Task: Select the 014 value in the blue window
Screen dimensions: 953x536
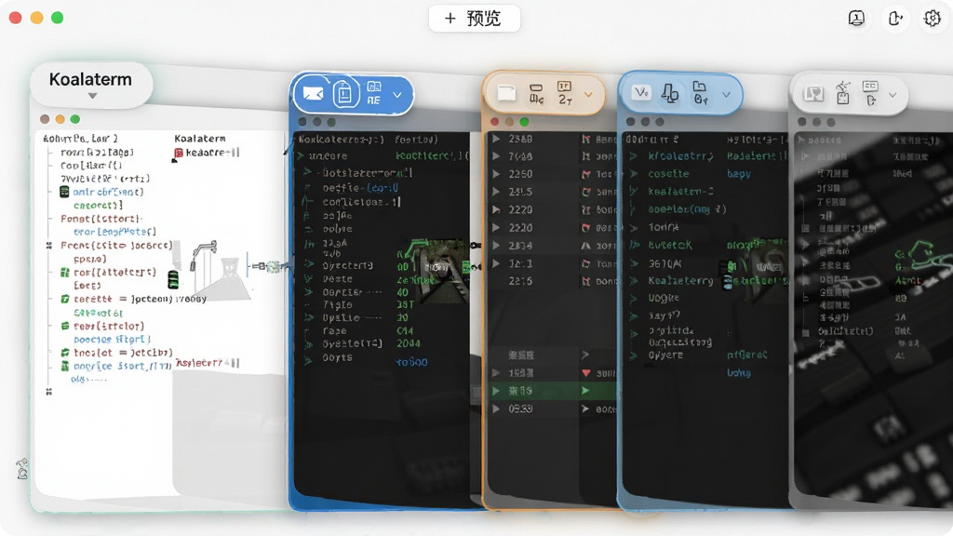Action: 405,331
